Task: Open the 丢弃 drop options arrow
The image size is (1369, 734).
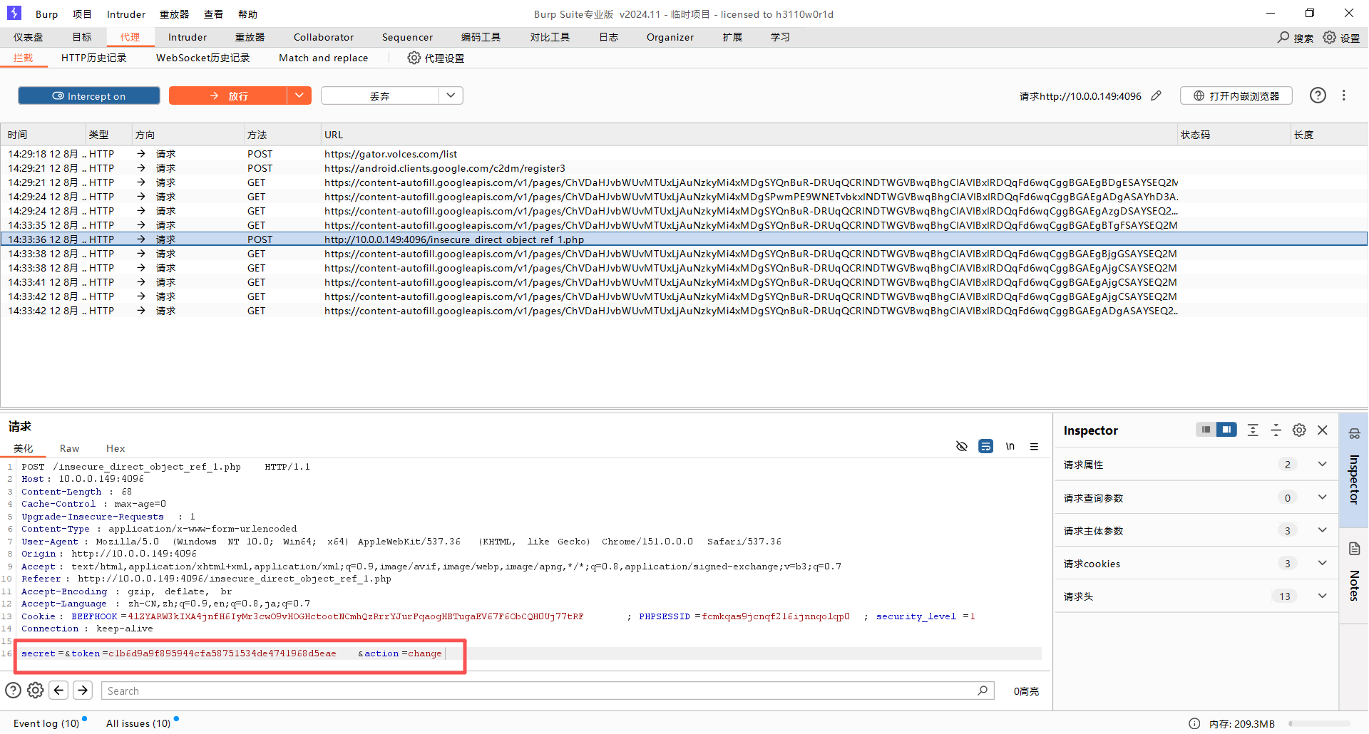Action: [451, 95]
